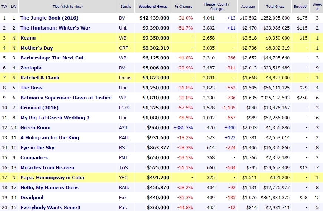The height and width of the screenshot is (211, 323).
Task: Sort table by Weekend Gross column header
Action: [153, 6]
